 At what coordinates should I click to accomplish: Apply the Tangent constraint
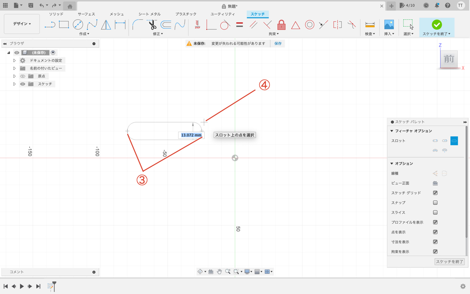point(225,25)
